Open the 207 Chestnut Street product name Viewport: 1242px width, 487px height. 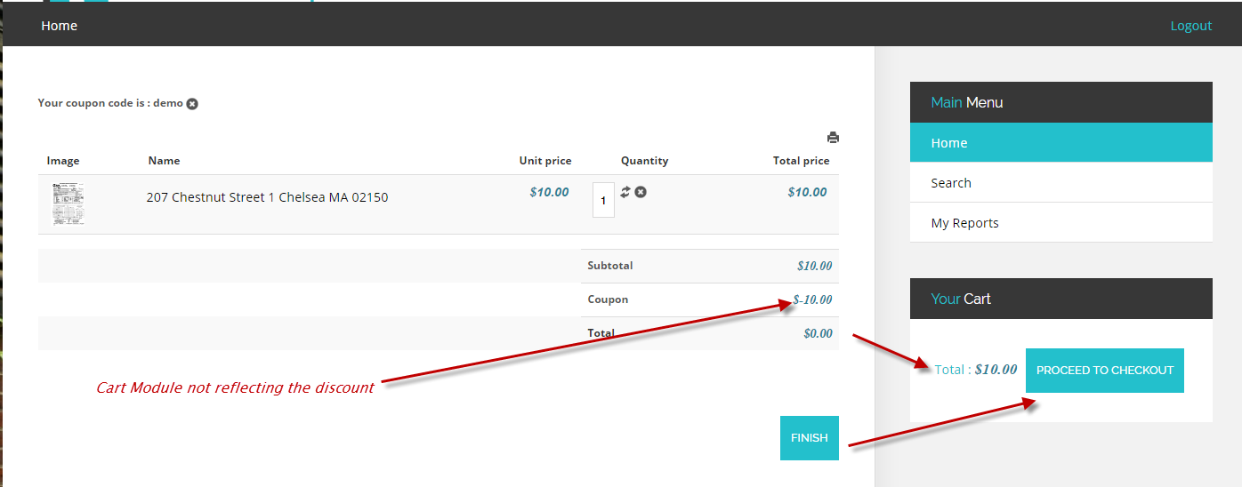click(267, 197)
